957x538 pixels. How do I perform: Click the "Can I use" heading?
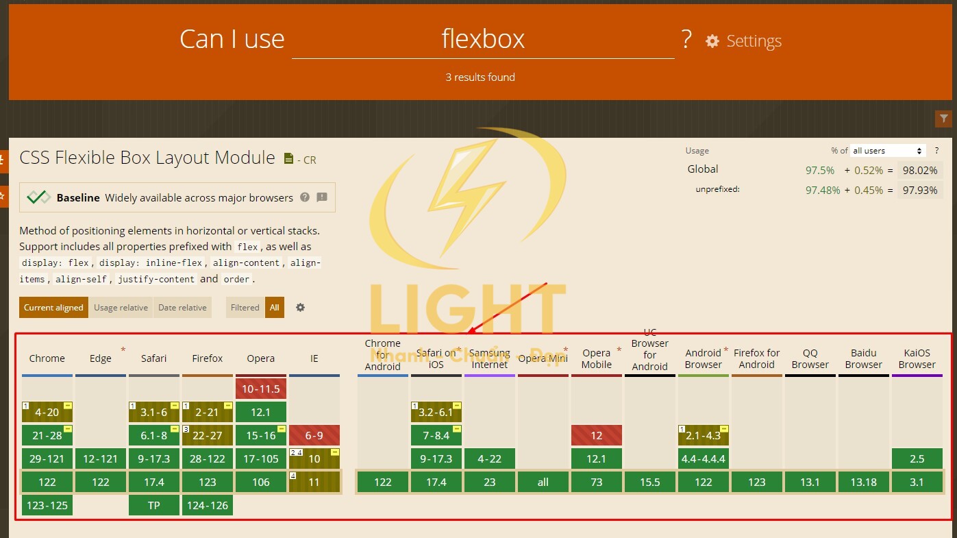[232, 40]
